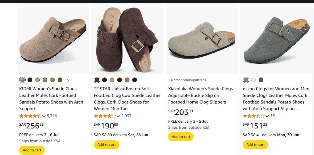Add nzzoo Clogs to cart
Viewport: 314px width, 155px height.
tap(256, 145)
